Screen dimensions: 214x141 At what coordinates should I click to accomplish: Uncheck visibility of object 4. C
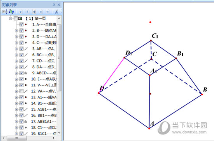coord(21,43)
